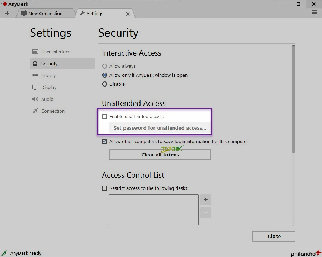Open Display settings section
Screen dimensions: 322x257
click(x=62, y=87)
